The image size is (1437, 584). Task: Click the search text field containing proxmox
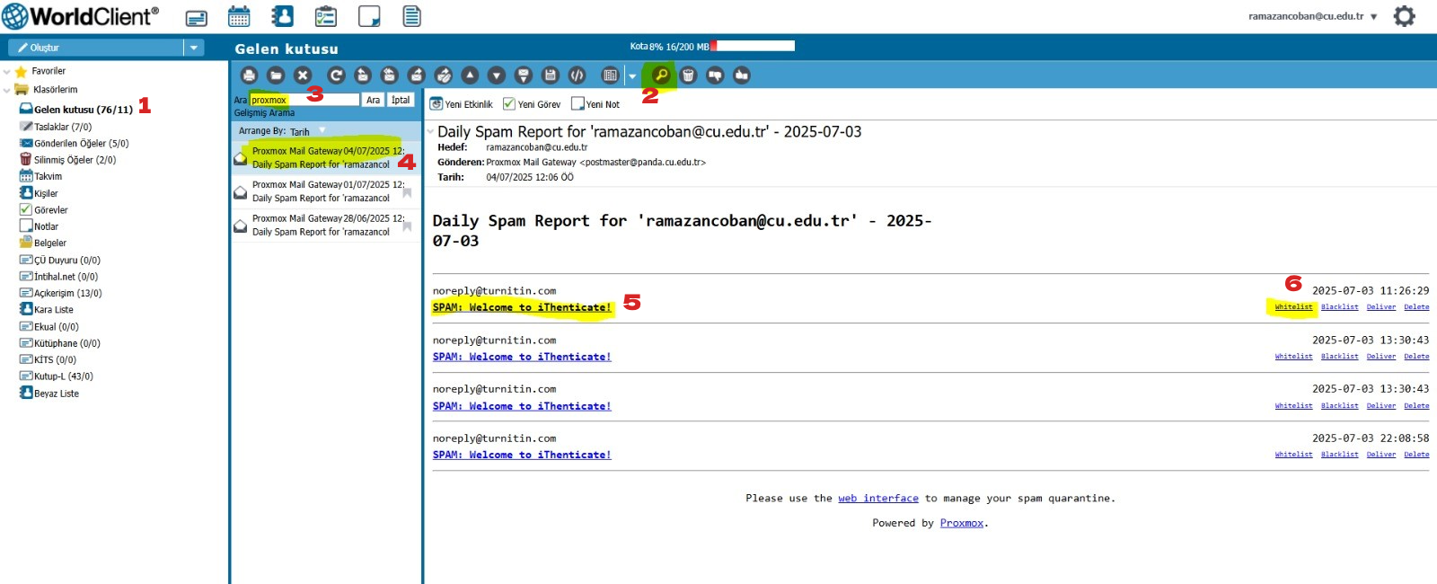[x=305, y=100]
